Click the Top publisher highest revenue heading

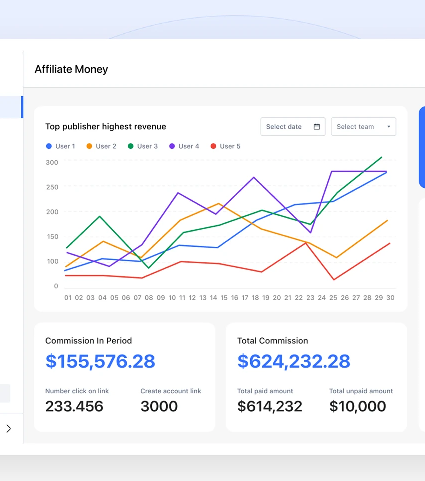click(x=106, y=127)
